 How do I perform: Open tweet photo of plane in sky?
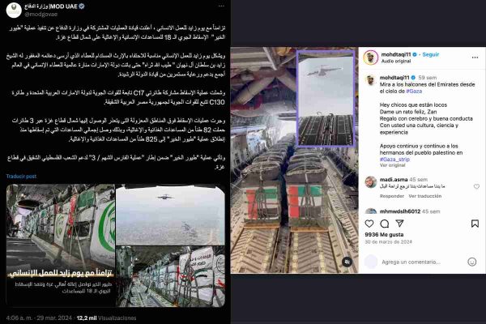pos(170,215)
